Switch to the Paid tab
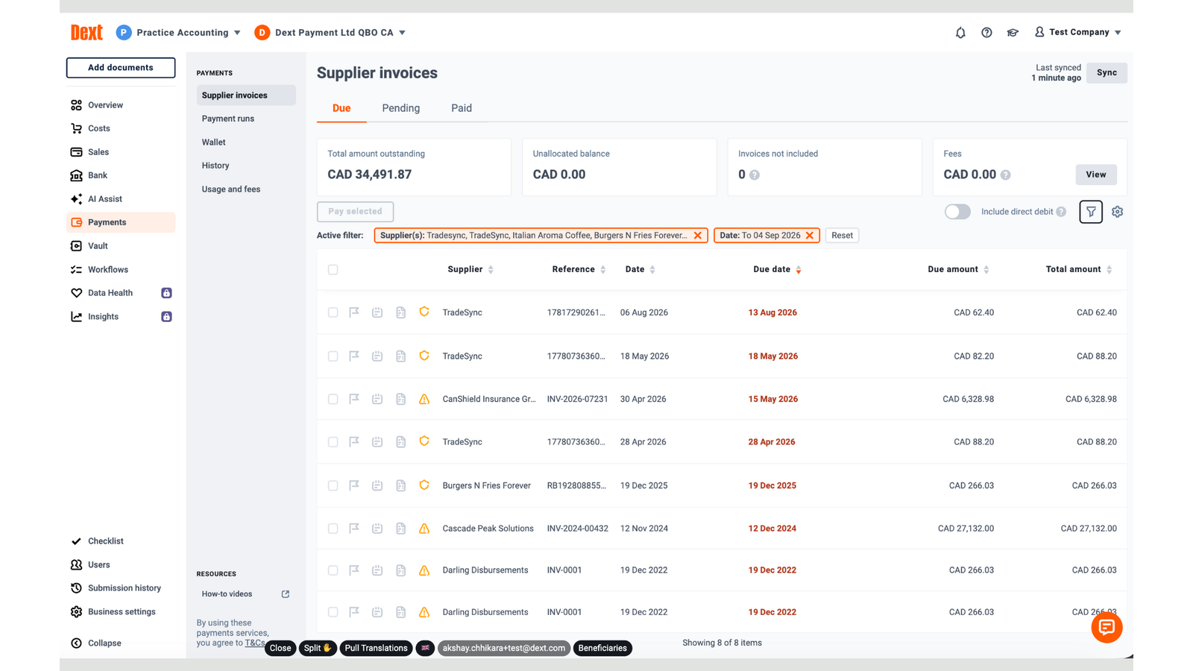Screen dimensions: 1193x671 tap(462, 108)
